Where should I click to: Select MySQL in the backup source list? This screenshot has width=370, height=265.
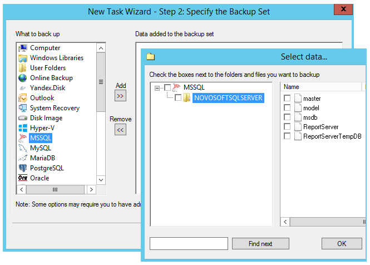click(40, 148)
